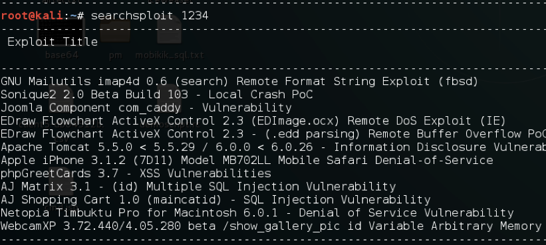Click the AJ Shopping Cart 1.0 line
The image size is (546, 245).
click(215, 200)
